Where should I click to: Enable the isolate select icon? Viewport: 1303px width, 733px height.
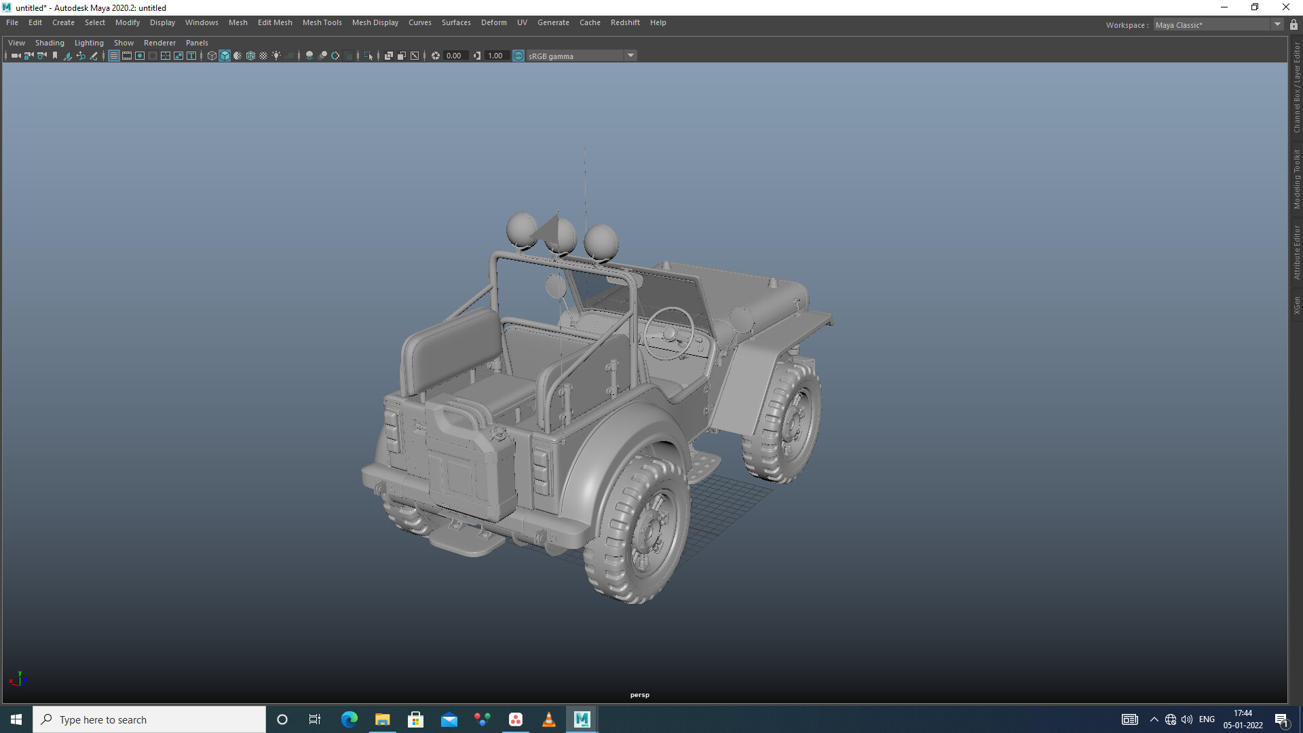[x=369, y=56]
